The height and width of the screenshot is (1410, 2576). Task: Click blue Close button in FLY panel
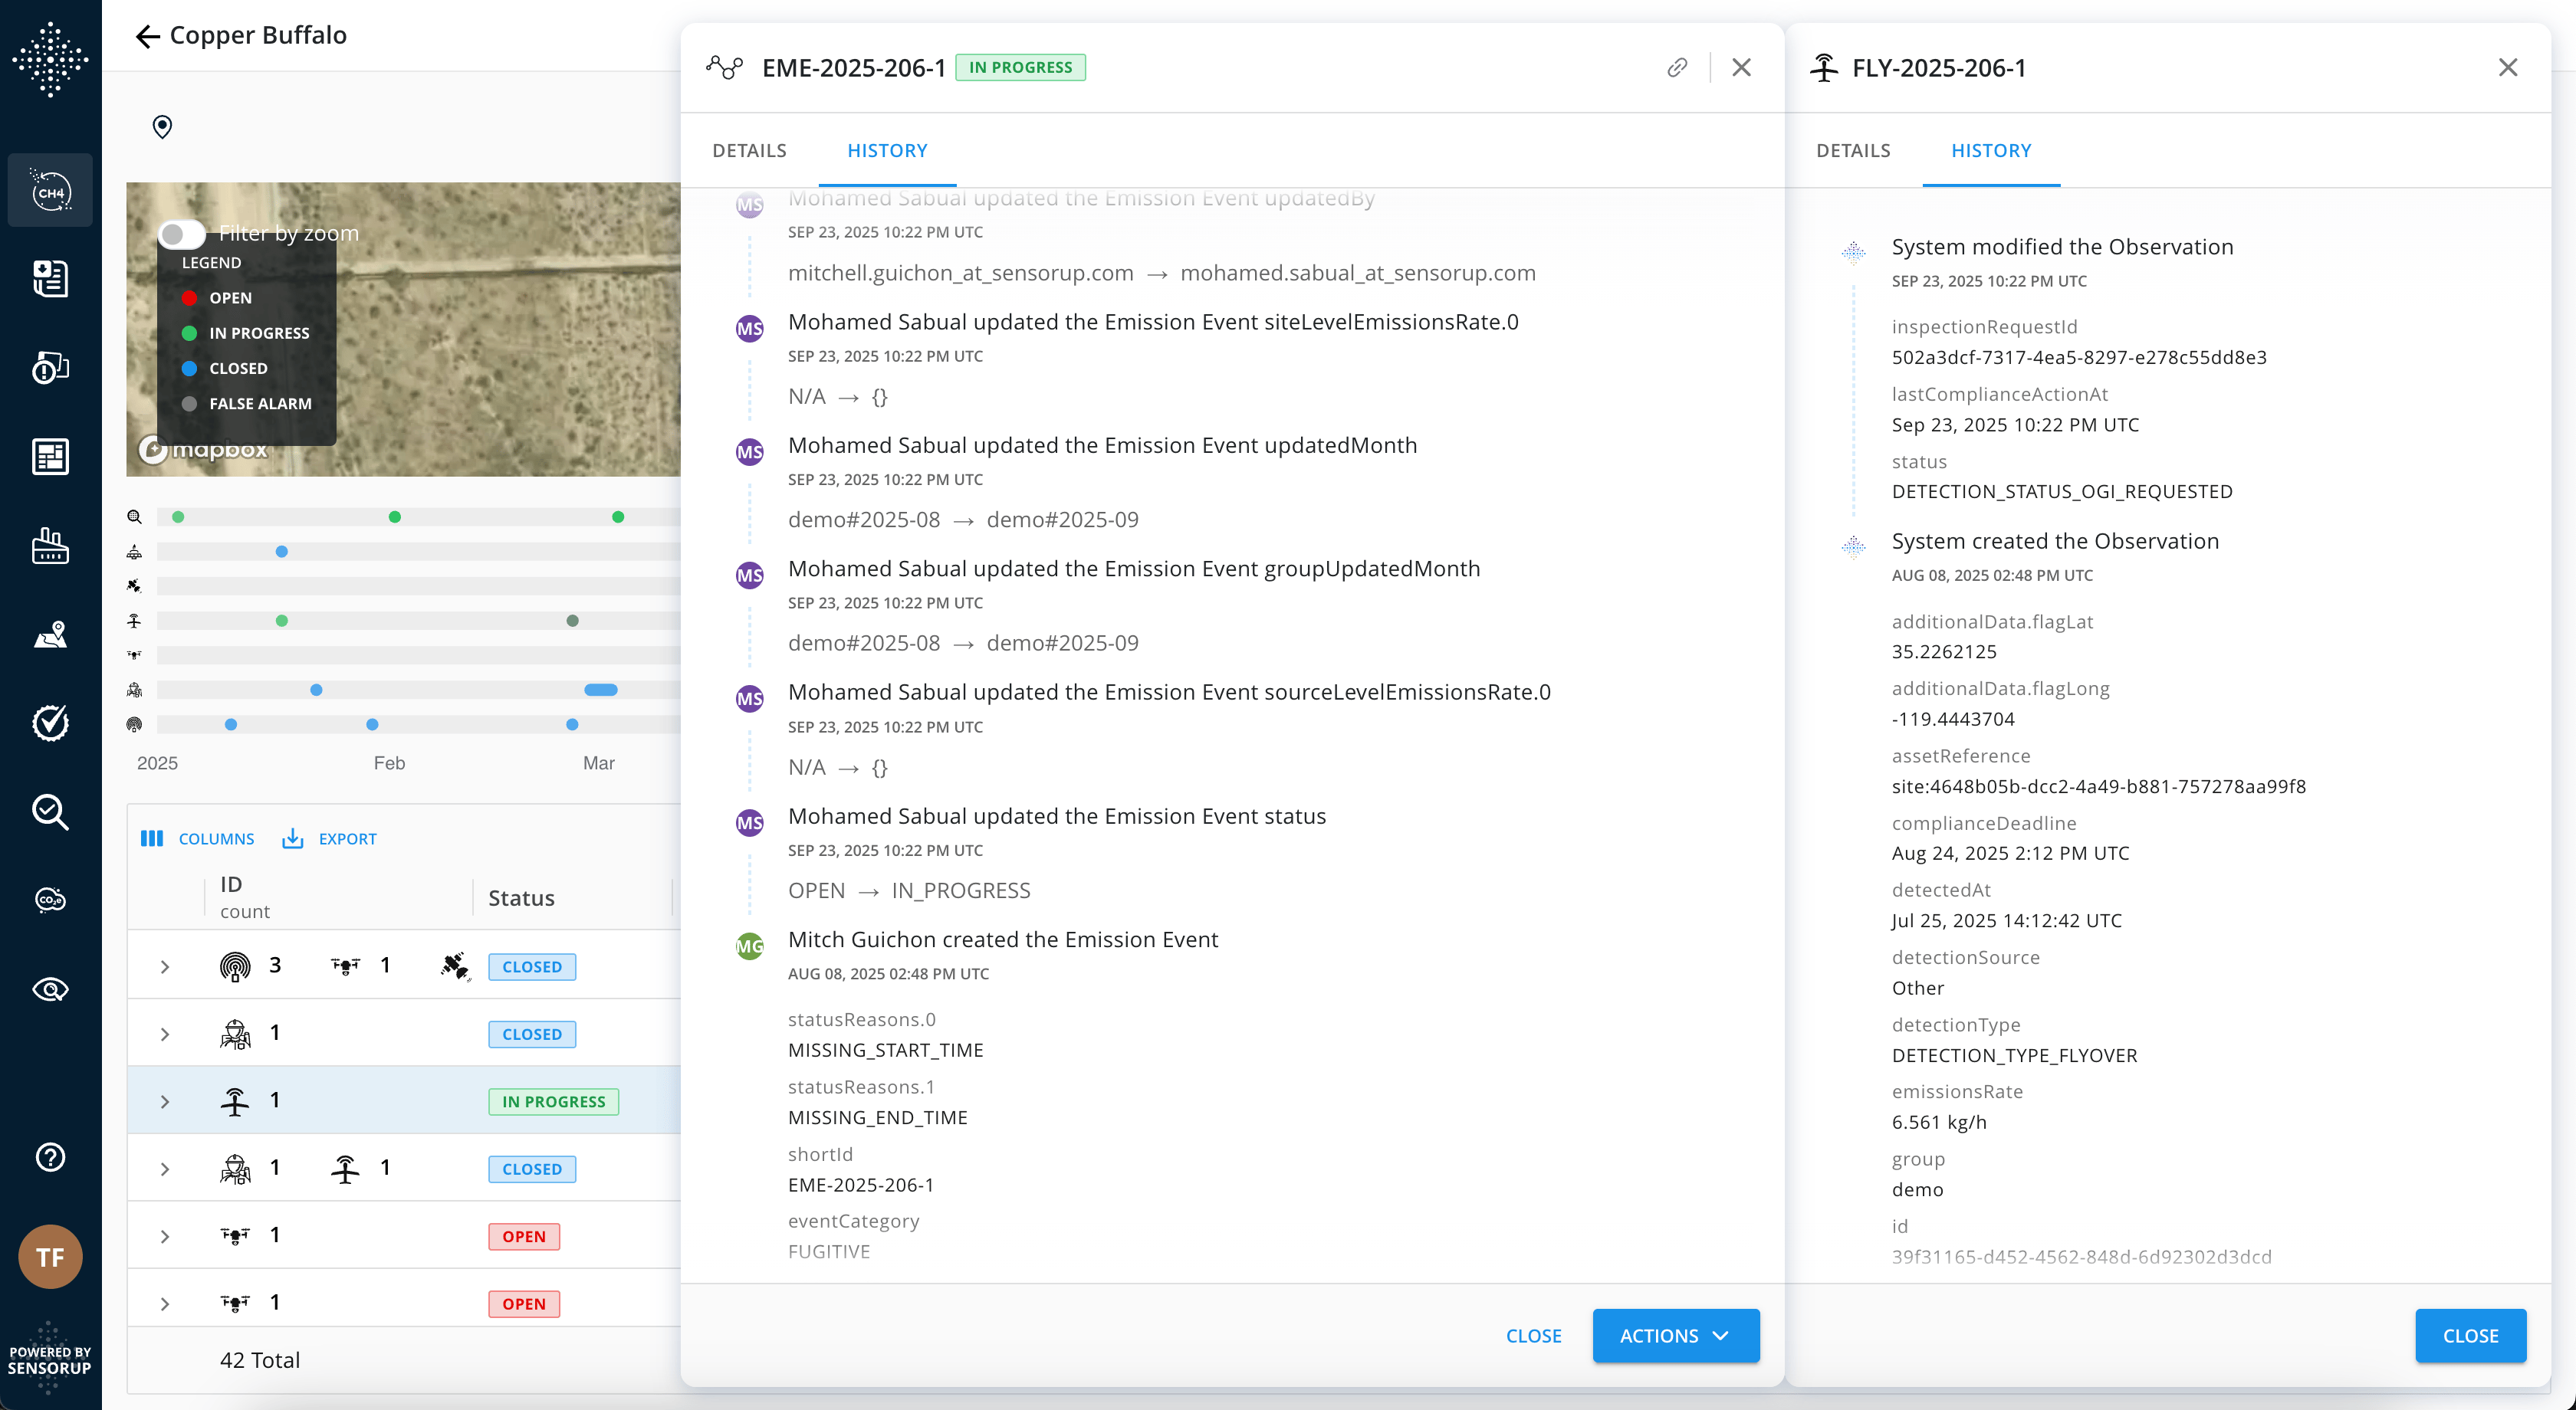(x=2470, y=1336)
